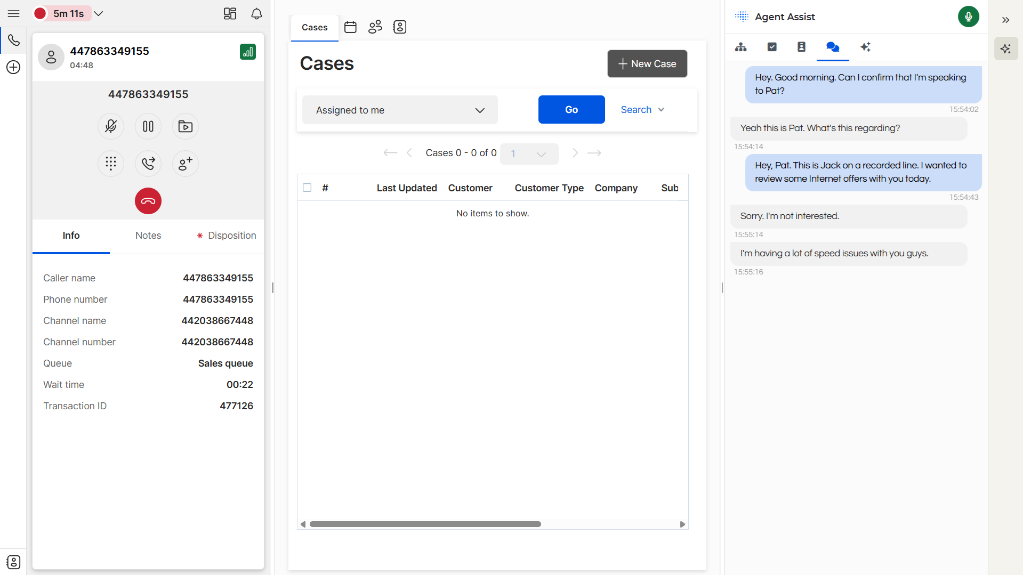Open the calendar tab icon
The width and height of the screenshot is (1023, 575).
coord(350,27)
